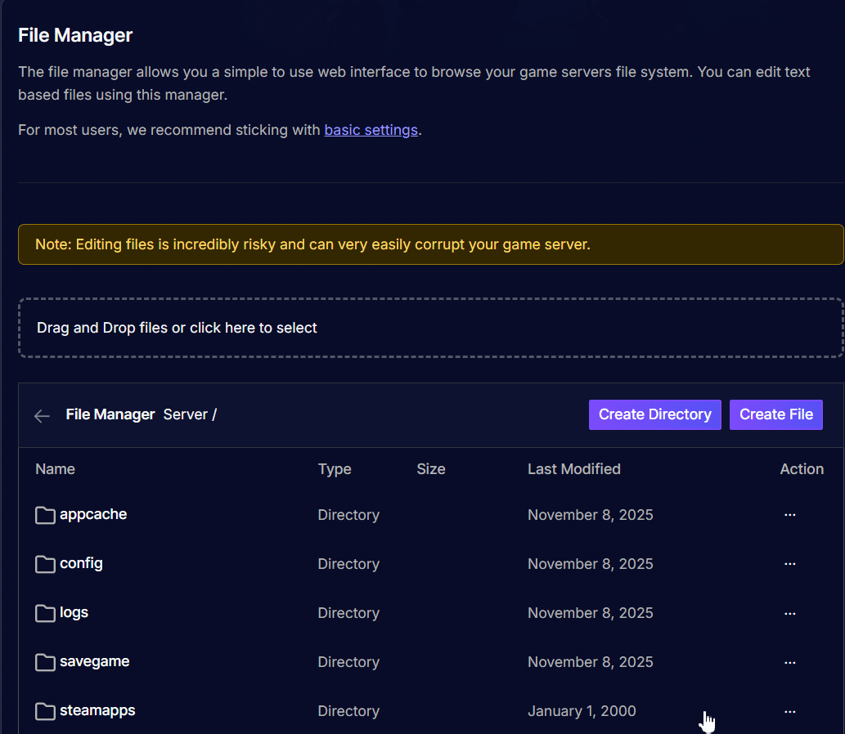Open the logs directory by its name
The image size is (845, 734).
click(73, 612)
